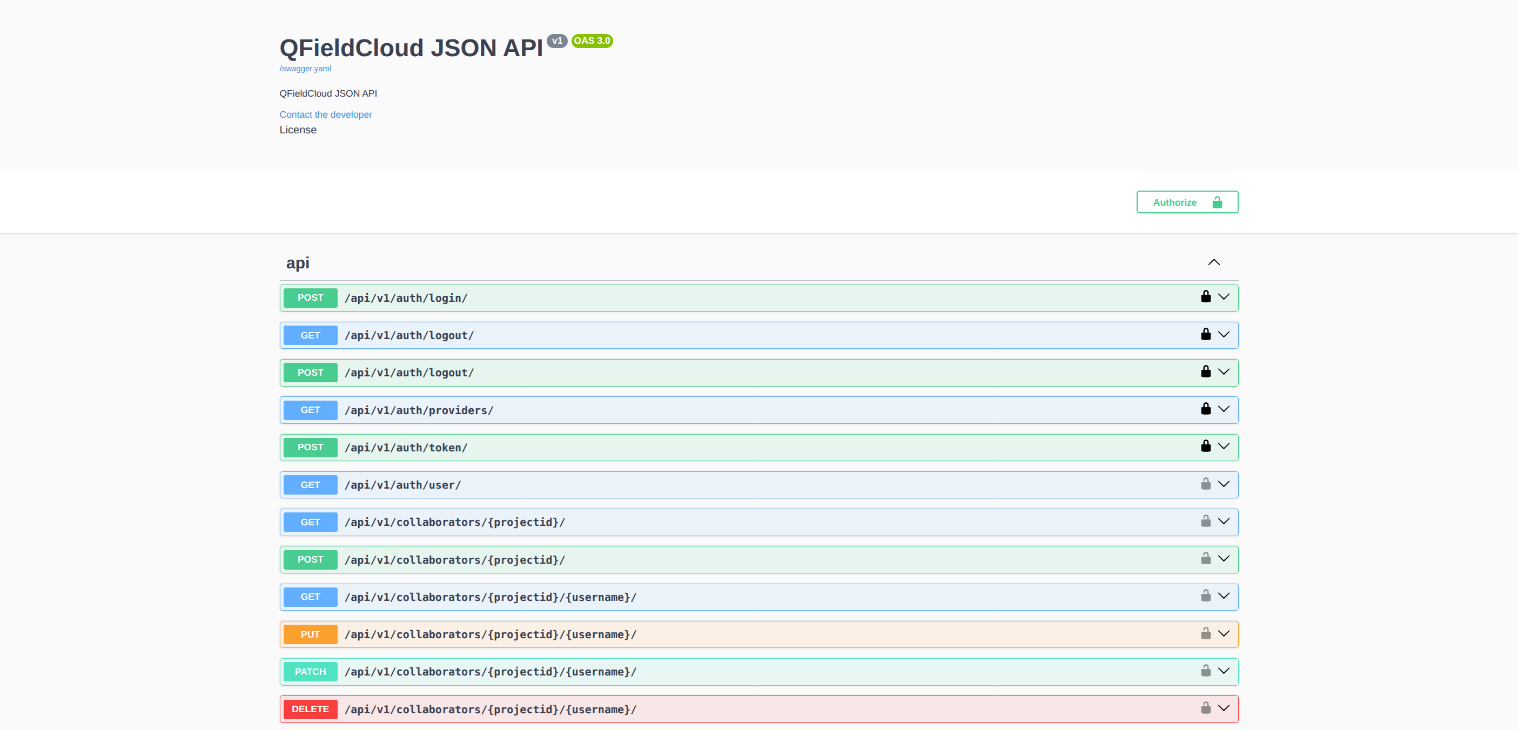Click the GET badge for auth/user
Screen dimensions: 1518x730
tap(310, 485)
